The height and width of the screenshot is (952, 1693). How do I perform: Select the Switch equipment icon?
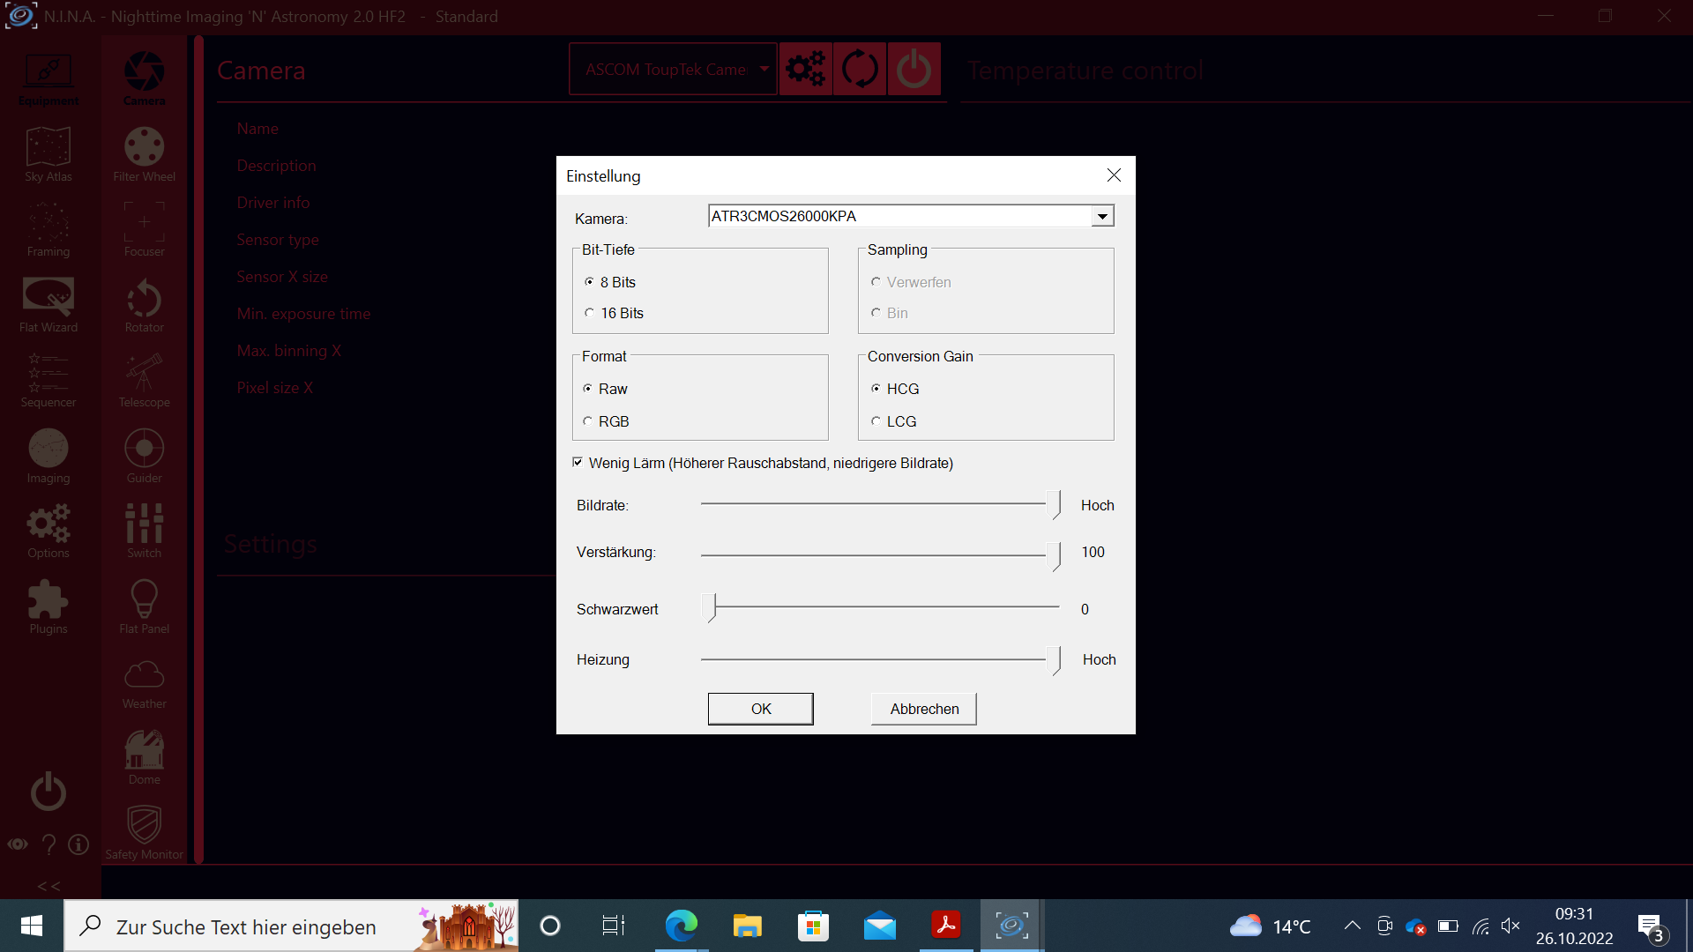(145, 532)
